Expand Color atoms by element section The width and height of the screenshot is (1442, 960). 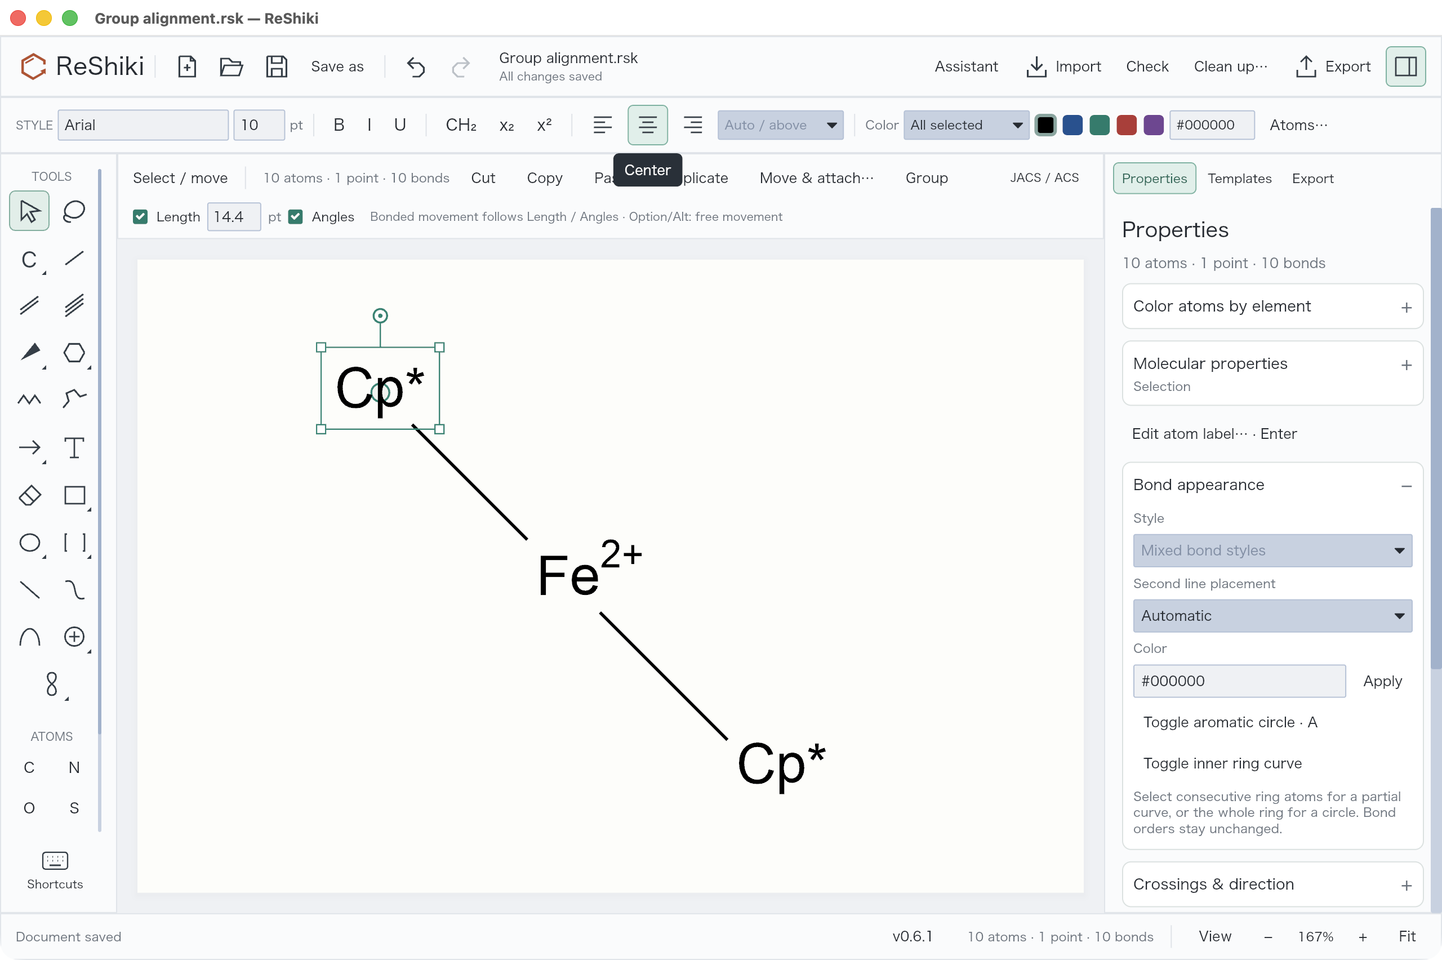[1272, 306]
